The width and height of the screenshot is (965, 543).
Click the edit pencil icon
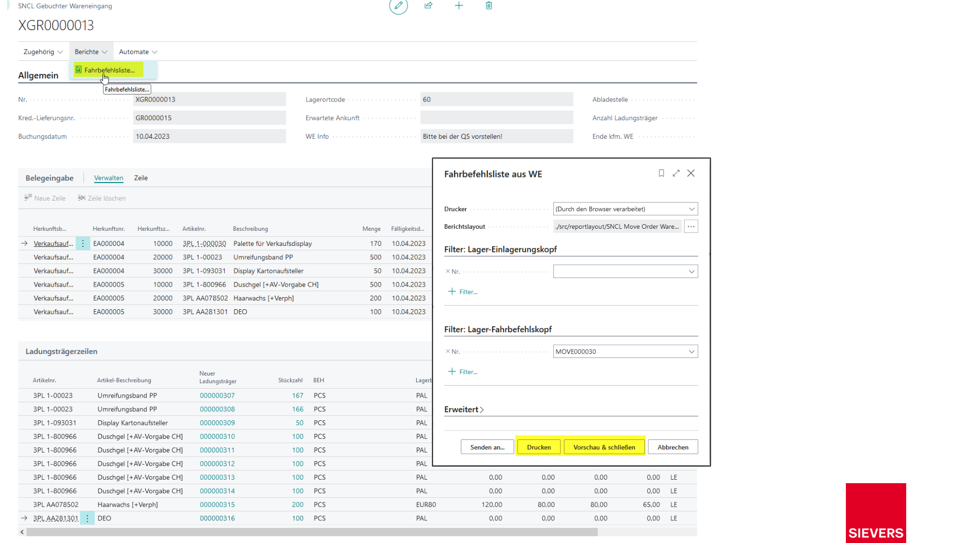tap(398, 6)
